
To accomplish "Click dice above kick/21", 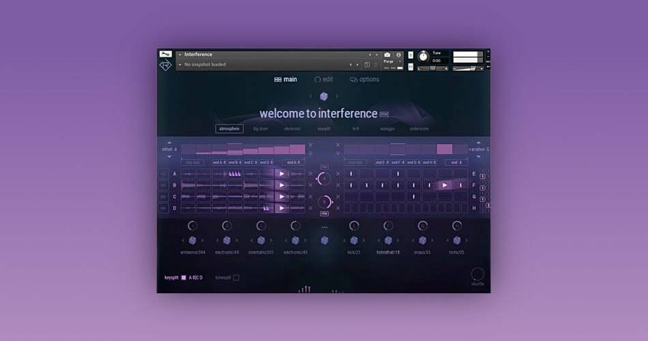I will point(354,240).
